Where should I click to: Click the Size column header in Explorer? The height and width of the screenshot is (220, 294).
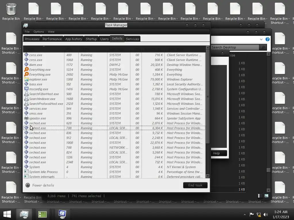[232, 55]
